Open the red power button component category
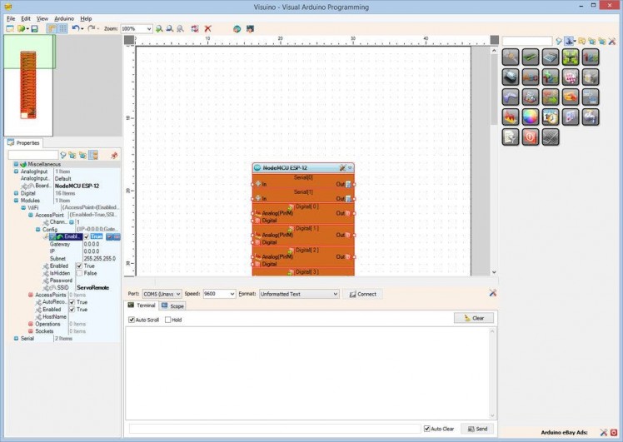 pyautogui.click(x=530, y=137)
